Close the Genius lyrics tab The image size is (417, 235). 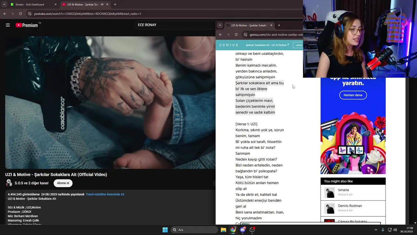pyautogui.click(x=271, y=25)
